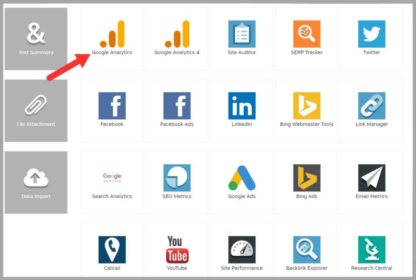Open the Data Import cloud upload button
Image resolution: width=416 pixels, height=280 pixels.
[x=36, y=182]
